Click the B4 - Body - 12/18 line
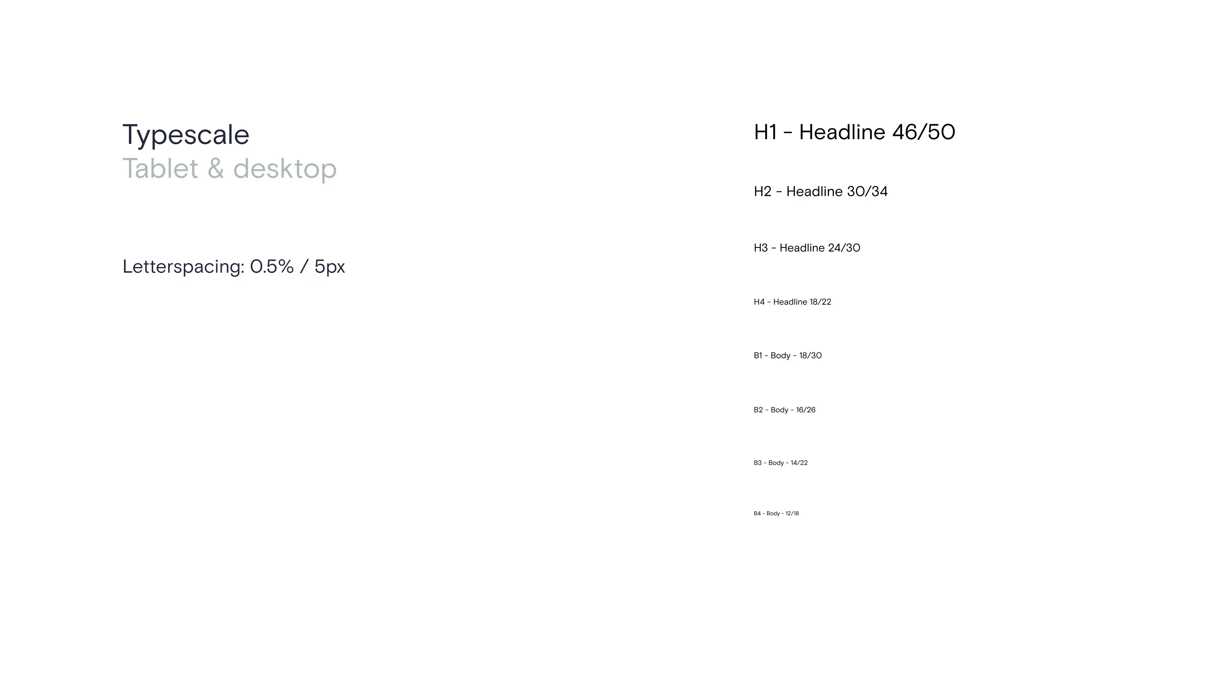 point(776,513)
